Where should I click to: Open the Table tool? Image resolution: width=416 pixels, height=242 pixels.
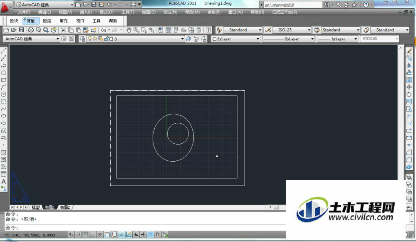(x=3, y=174)
